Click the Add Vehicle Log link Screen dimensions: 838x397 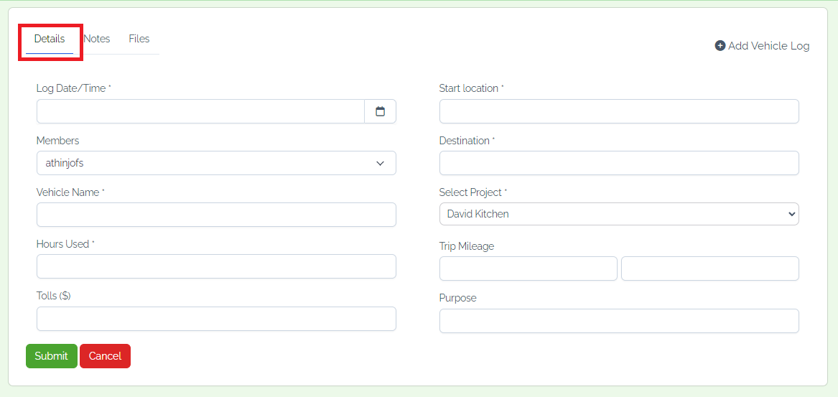762,46
